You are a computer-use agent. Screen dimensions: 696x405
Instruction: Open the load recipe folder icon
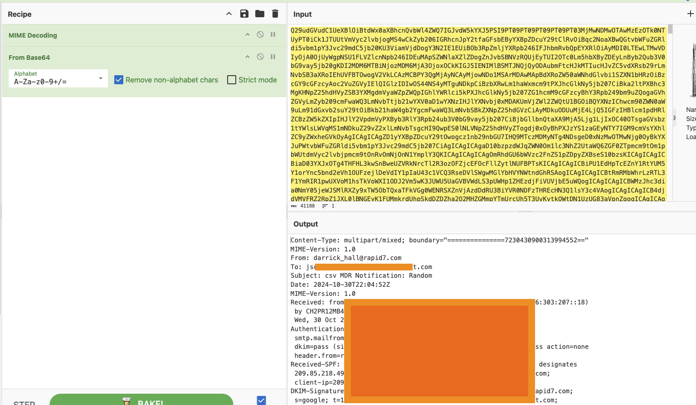click(260, 14)
